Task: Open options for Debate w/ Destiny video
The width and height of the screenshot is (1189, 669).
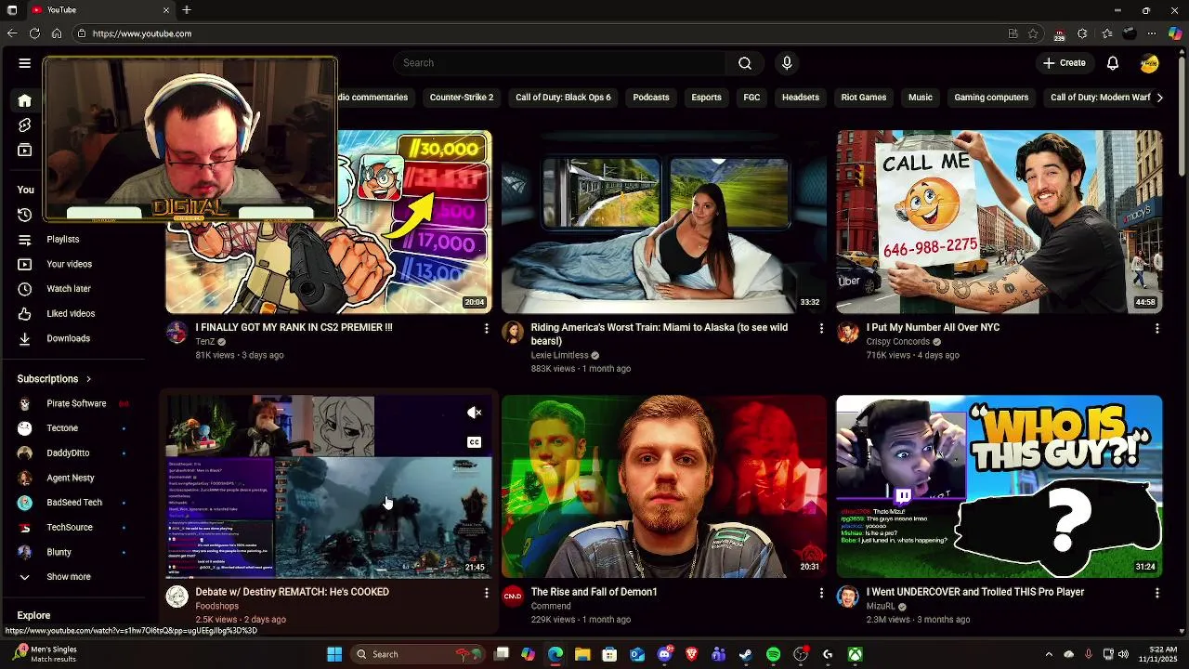Action: [486, 593]
